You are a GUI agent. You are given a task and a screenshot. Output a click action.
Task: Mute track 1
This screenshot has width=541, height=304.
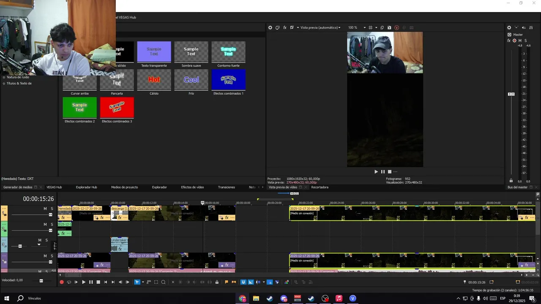[45, 209]
